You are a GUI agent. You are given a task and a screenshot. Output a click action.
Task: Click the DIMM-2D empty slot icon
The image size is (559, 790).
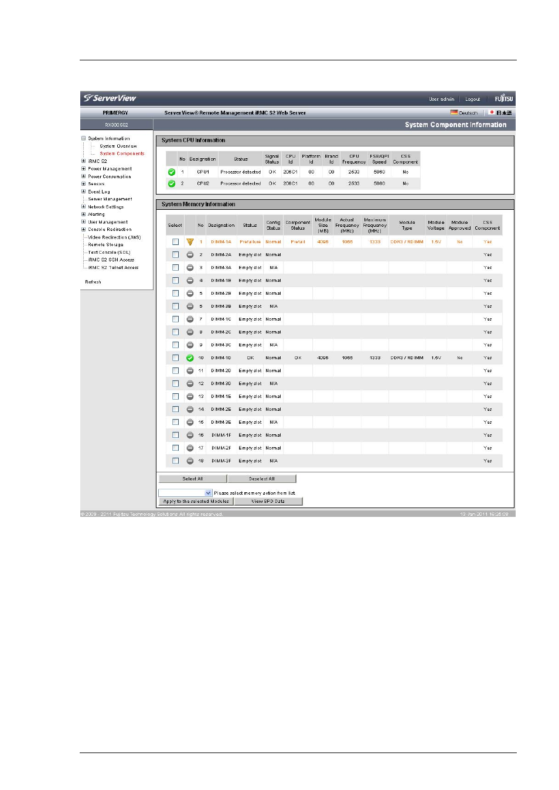tap(190, 371)
